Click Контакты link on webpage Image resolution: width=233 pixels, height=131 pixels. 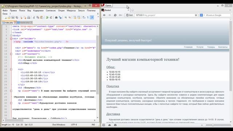pyautogui.click(x=223, y=47)
